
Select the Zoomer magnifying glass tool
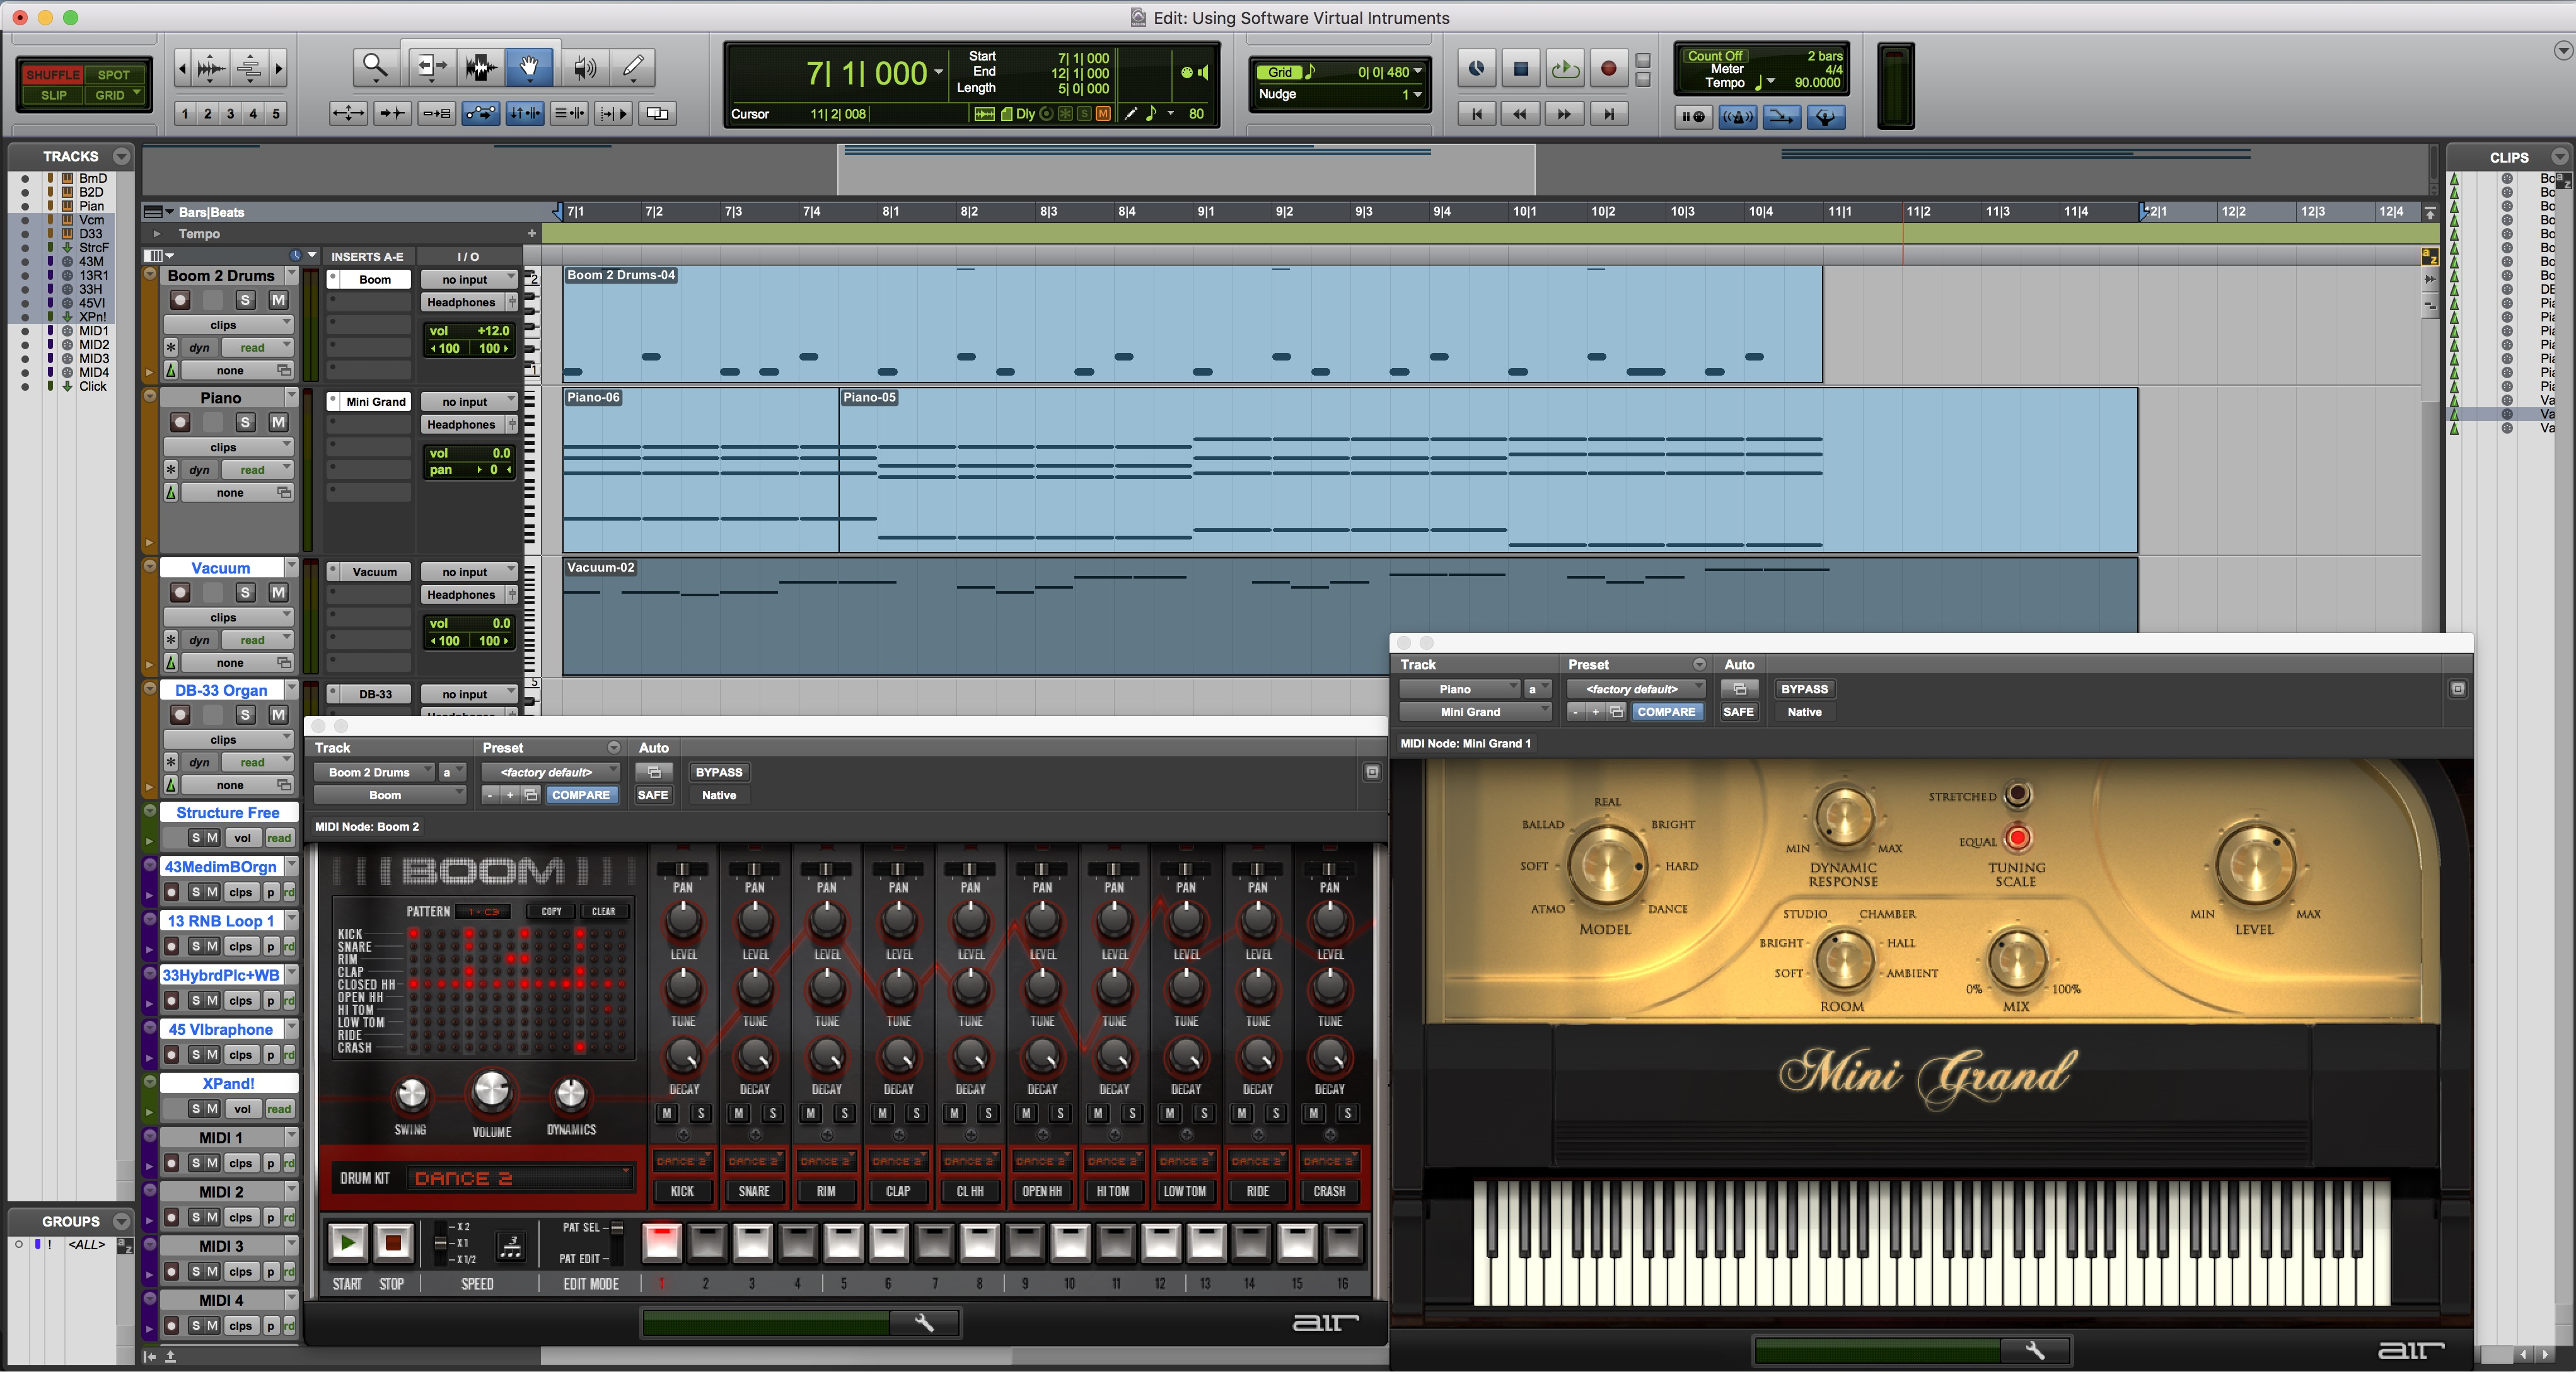pyautogui.click(x=375, y=67)
